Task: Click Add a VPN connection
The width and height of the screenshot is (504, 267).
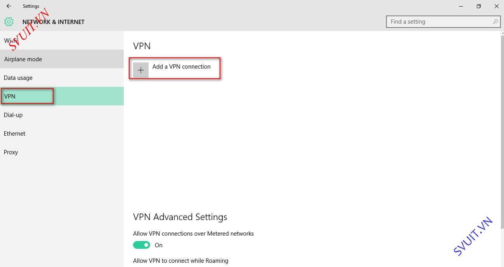Action: click(x=181, y=67)
